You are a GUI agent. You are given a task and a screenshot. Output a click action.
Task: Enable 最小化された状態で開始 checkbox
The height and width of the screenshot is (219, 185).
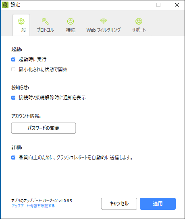[x=13, y=69]
